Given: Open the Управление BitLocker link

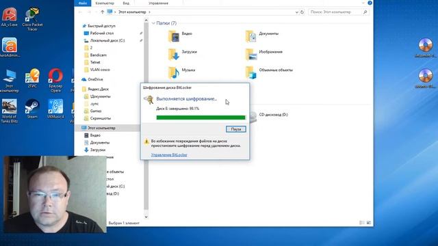Looking at the screenshot, I should (x=169, y=155).
